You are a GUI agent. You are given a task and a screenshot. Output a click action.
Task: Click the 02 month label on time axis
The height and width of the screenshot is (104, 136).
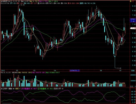(x=17, y=71)
